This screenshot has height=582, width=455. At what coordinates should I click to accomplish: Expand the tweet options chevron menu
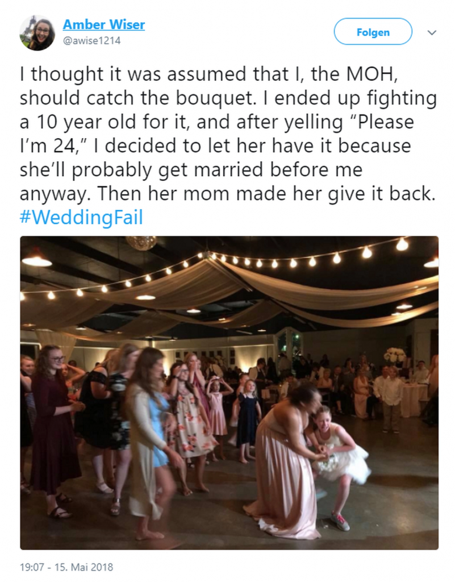pyautogui.click(x=432, y=32)
